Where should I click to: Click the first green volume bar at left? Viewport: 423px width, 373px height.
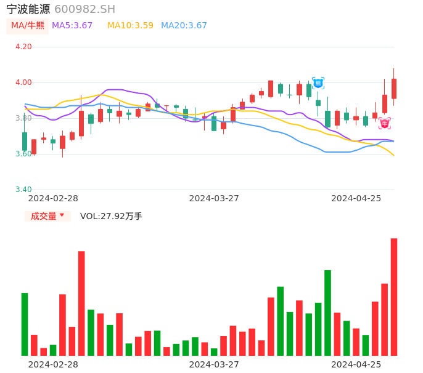[x=25, y=324]
